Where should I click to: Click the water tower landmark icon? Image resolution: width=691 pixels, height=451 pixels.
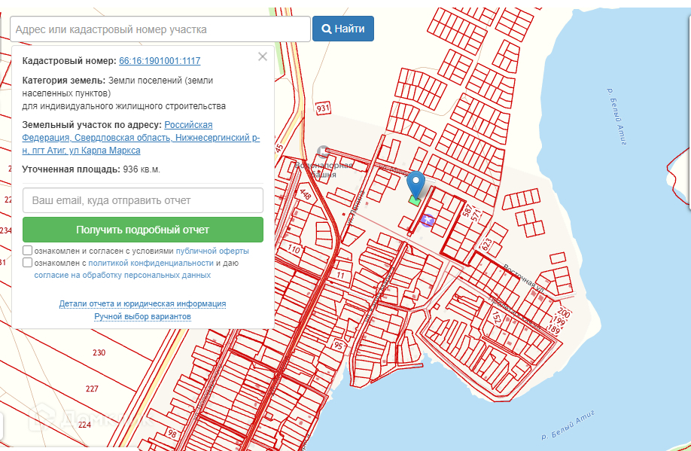click(323, 151)
